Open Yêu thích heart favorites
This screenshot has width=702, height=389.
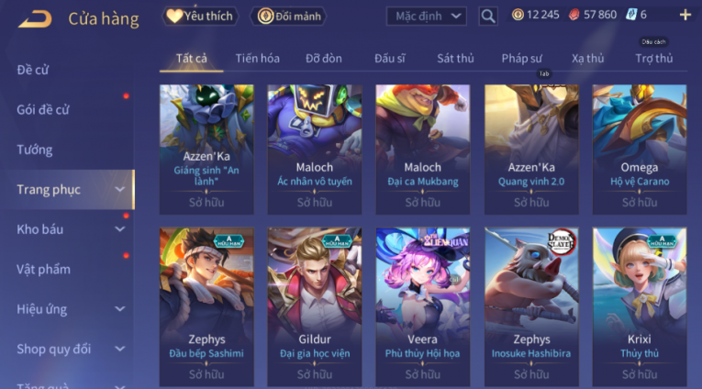click(x=200, y=17)
